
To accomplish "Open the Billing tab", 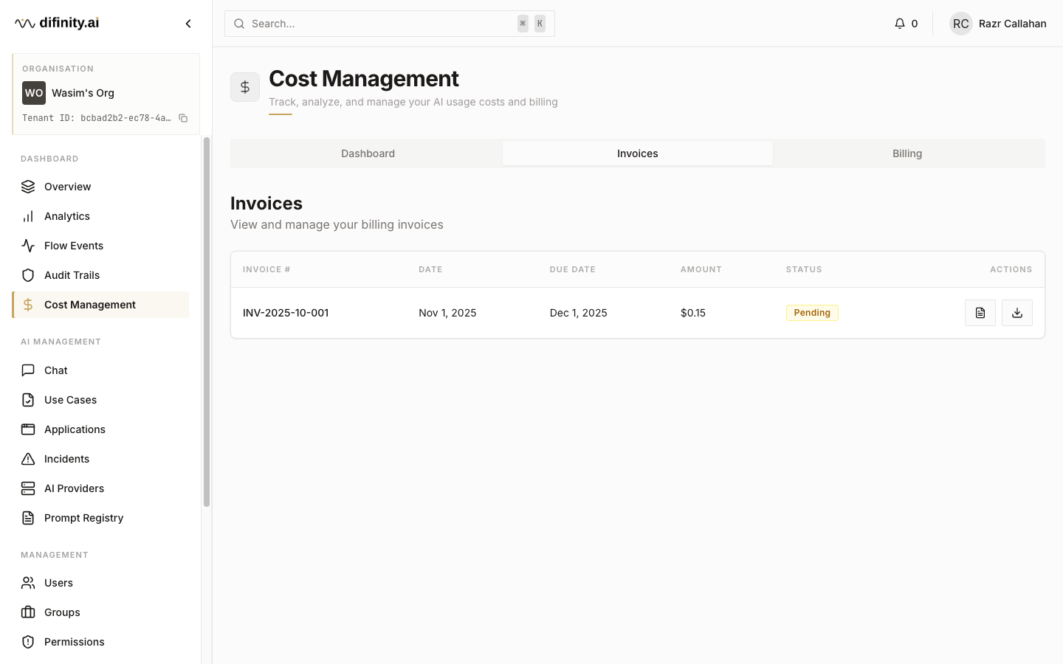I will tap(907, 153).
